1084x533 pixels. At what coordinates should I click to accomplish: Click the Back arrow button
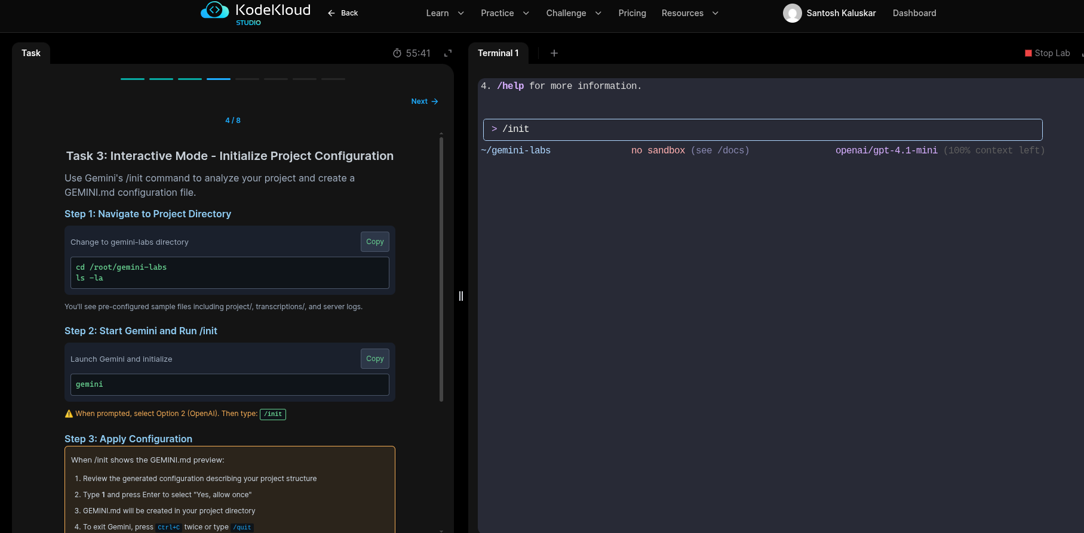(343, 13)
